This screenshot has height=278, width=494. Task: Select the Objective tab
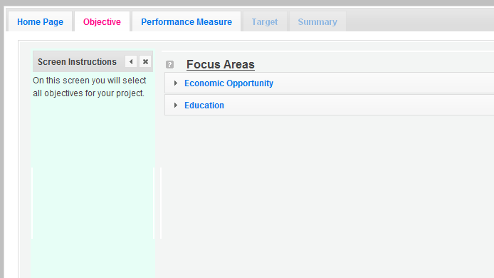pos(102,21)
